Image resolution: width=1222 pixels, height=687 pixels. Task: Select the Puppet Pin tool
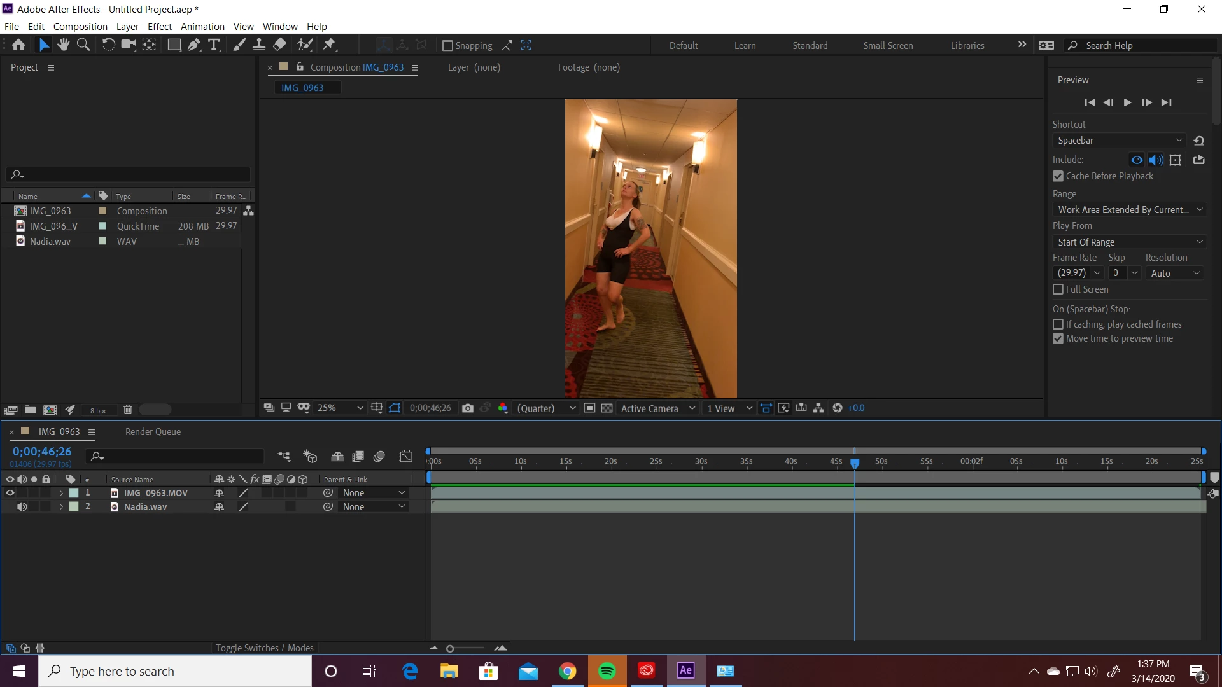tap(329, 45)
